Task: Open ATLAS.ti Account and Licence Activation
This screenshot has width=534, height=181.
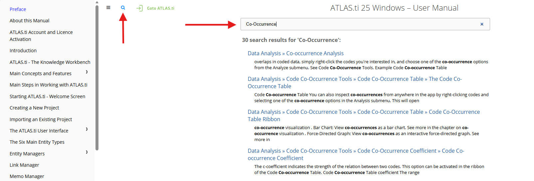Action: (41, 36)
